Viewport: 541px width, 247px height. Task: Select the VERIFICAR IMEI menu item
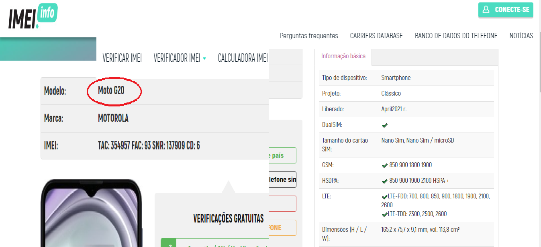click(x=122, y=58)
